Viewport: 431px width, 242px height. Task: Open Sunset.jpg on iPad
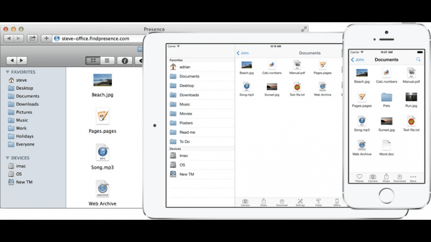coord(272,89)
